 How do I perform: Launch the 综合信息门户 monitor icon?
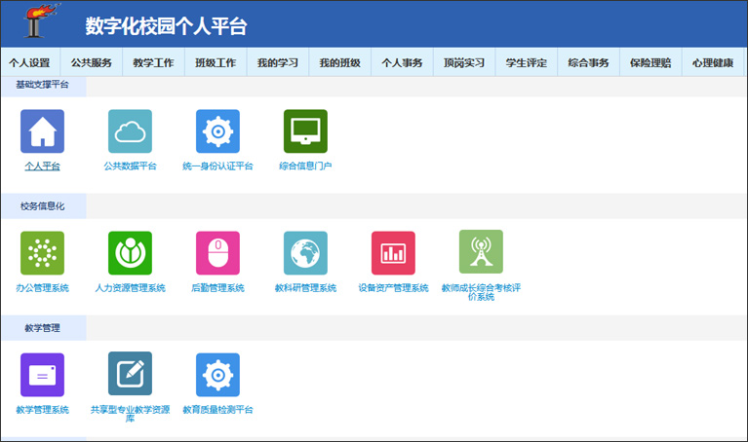[x=305, y=131]
